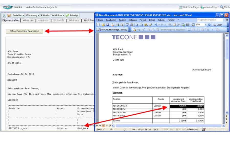Screen dimensions: 230x144
Task: Open the 'Frage hier eingeben' dropdown arrow
Action: (x=224, y=20)
